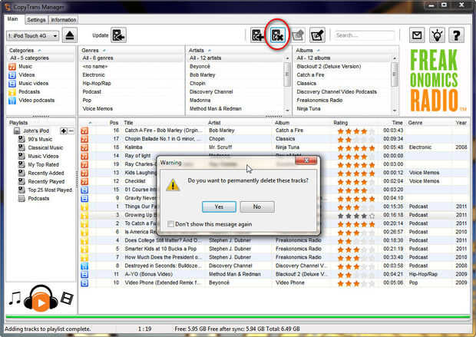Open the Music Videos playlist
Screen dimensions: 476x337
point(43,157)
